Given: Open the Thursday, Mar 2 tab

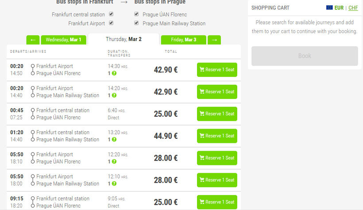Looking at the screenshot, I should click(x=124, y=39).
